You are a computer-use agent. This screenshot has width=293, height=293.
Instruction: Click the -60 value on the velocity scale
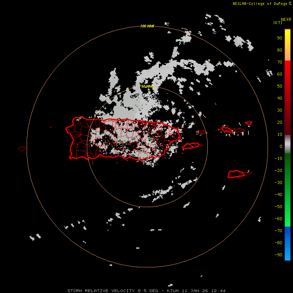(278, 219)
